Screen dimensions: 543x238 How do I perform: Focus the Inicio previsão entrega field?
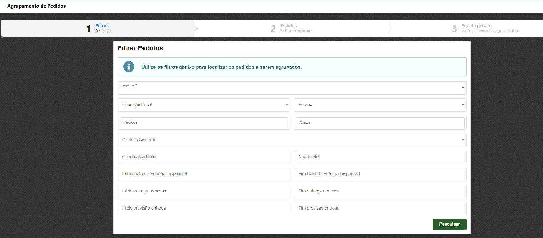tap(204, 209)
